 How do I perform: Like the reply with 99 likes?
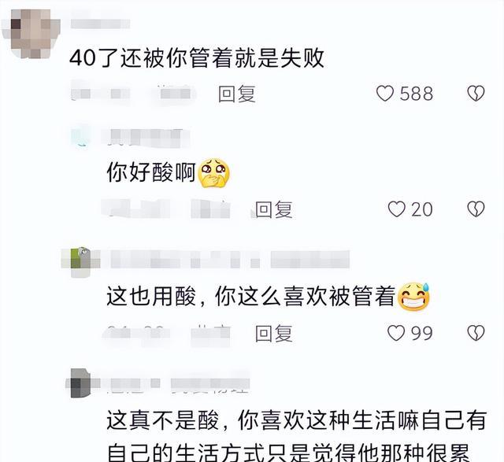396,333
